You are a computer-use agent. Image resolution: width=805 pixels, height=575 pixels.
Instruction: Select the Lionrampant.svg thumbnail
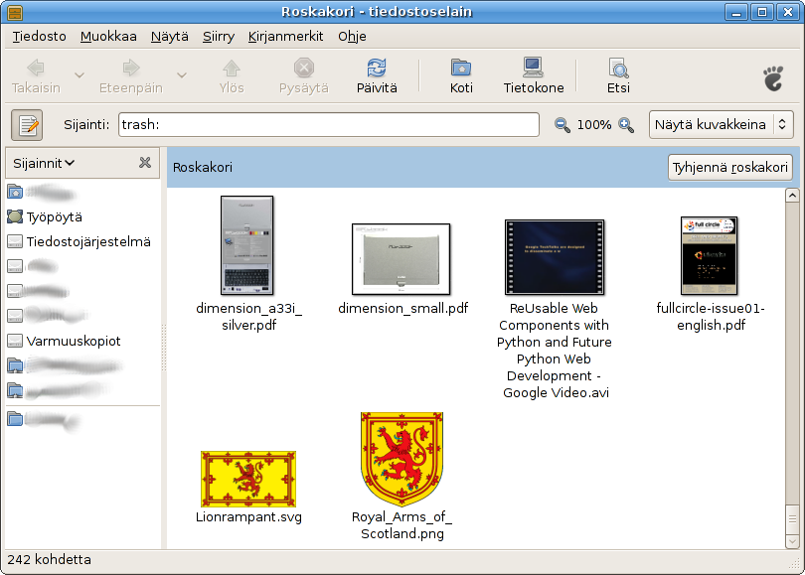point(247,479)
